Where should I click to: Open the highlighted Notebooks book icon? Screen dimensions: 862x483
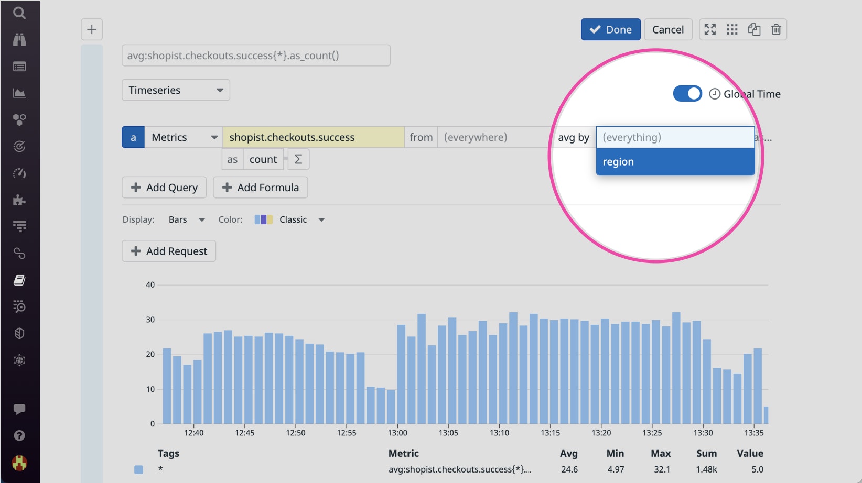(20, 280)
